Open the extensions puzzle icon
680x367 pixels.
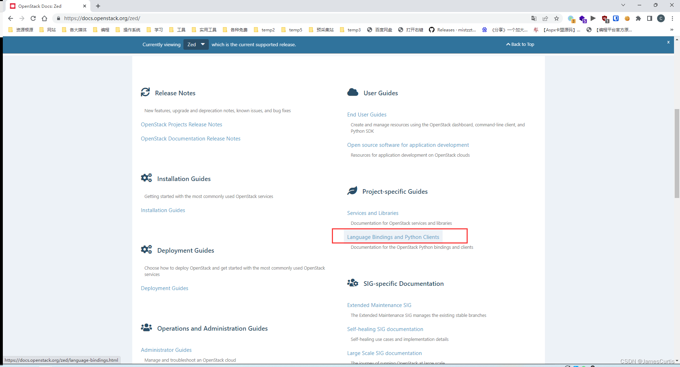pos(638,18)
